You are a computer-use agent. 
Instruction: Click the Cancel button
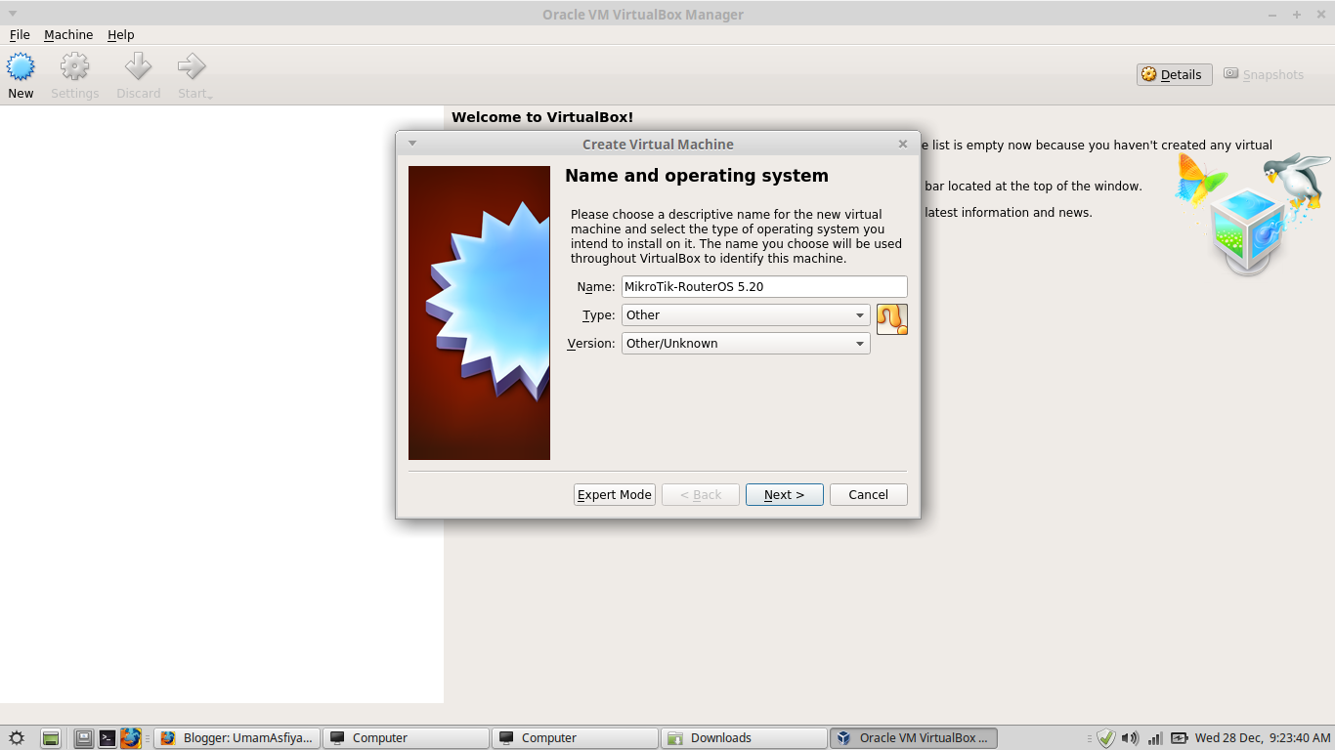tap(869, 495)
